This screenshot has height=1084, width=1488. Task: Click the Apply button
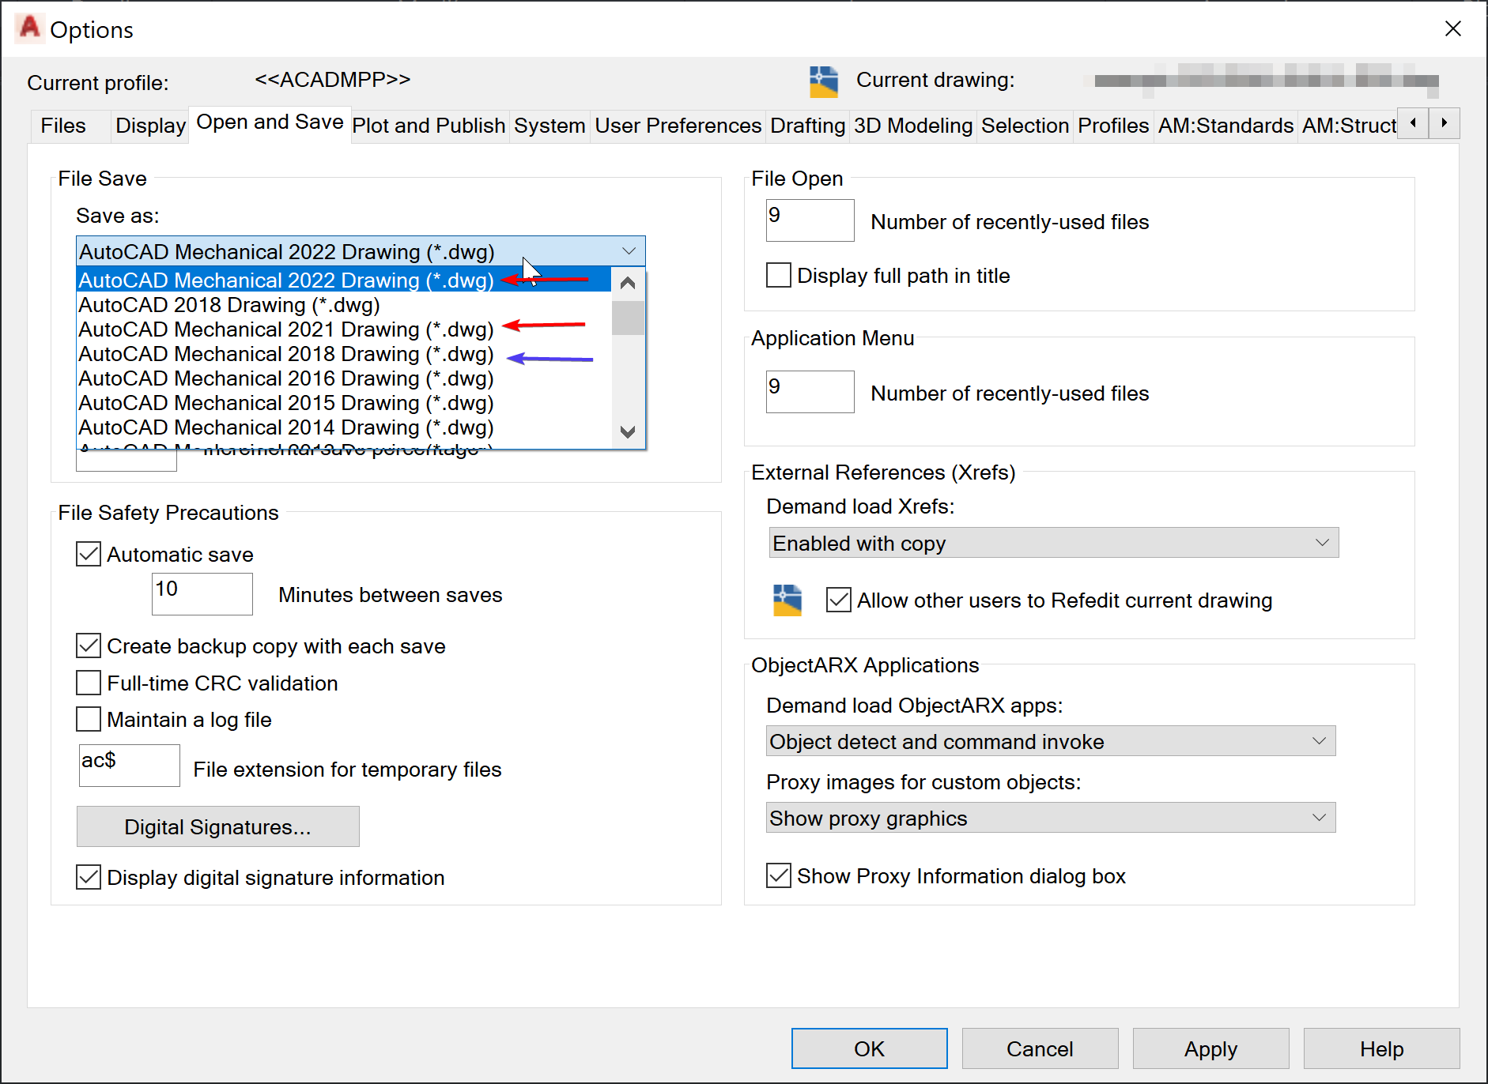pos(1210,1048)
